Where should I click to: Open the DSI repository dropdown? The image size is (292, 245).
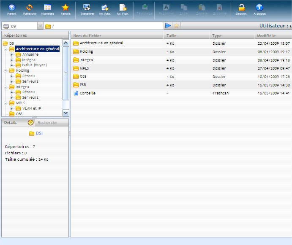40,26
